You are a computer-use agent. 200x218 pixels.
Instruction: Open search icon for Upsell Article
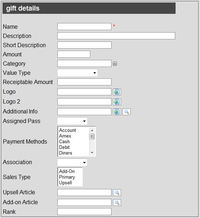(x=117, y=192)
